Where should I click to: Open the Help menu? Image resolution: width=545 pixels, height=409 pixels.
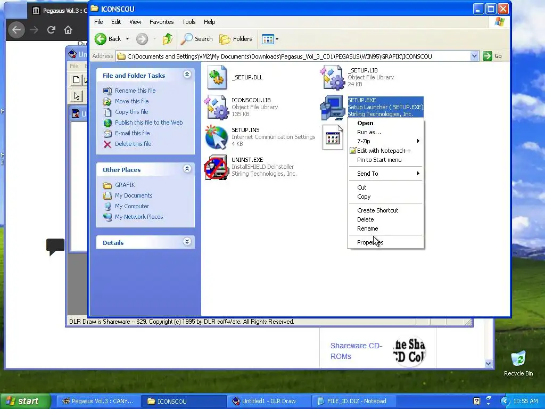(x=209, y=22)
